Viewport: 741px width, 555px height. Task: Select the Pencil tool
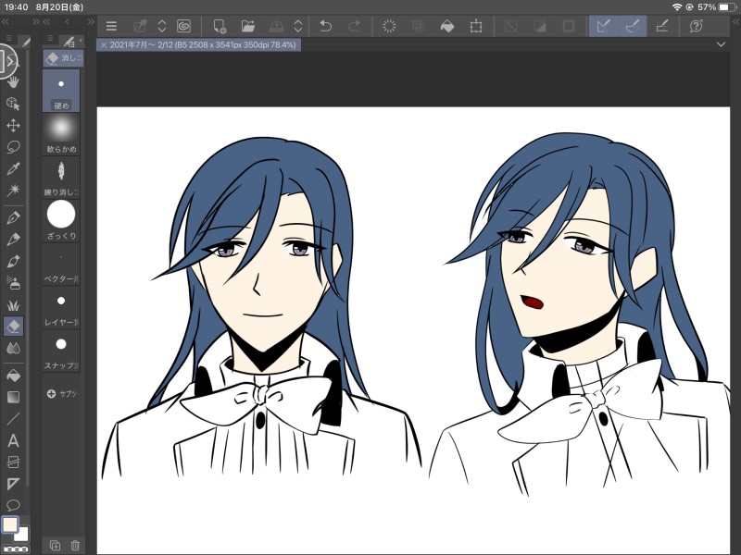pyautogui.click(x=13, y=240)
